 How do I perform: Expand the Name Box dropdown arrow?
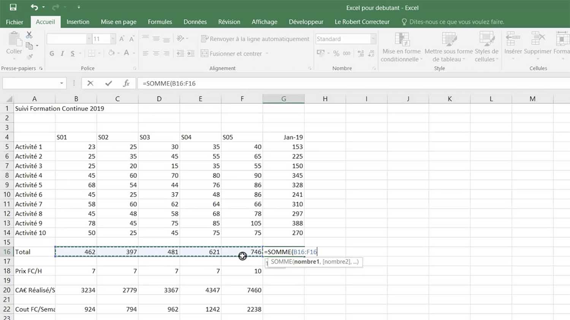(x=62, y=83)
